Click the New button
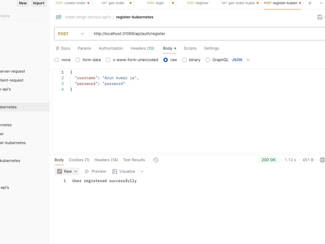 click(x=23, y=3)
